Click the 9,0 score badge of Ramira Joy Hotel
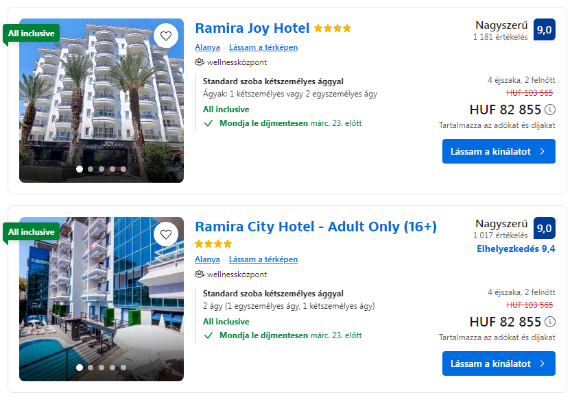The height and width of the screenshot is (397, 572). pos(544,29)
